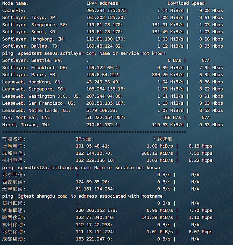This screenshot has height=245, width=233.
Task: Select "Softlayer, Seoul, KR:" label
Action: 30,32
